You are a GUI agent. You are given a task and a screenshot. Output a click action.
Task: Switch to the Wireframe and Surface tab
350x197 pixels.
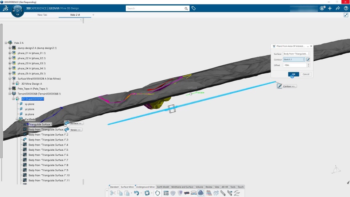point(182,187)
